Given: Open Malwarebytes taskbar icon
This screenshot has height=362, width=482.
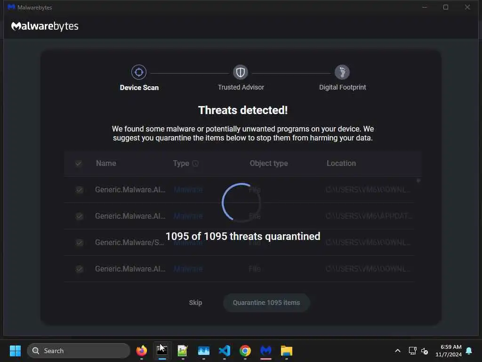Looking at the screenshot, I should [266, 351].
